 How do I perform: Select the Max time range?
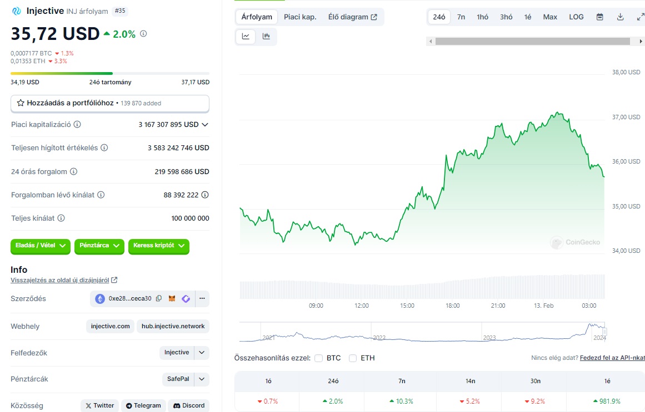point(550,17)
